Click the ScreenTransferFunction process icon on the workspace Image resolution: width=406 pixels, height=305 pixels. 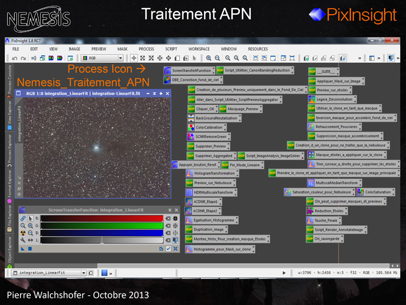pos(189,70)
